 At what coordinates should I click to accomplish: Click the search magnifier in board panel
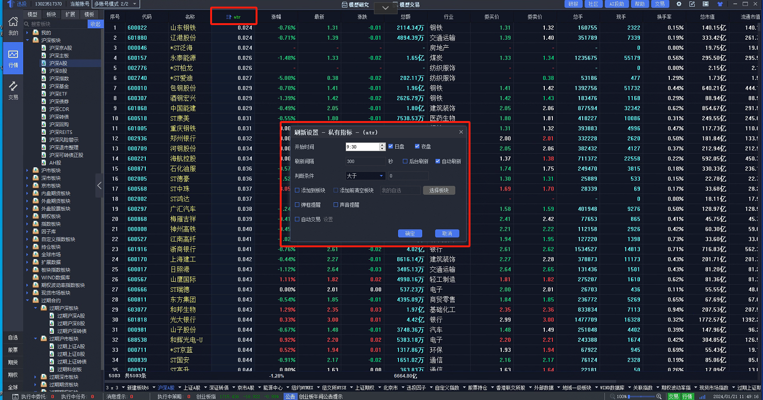[27, 24]
